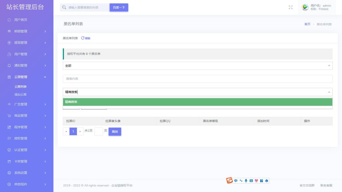Viewport: 342px width, 192px height.
Task: Click the 首页 breadcrumb link
Action: point(307,24)
